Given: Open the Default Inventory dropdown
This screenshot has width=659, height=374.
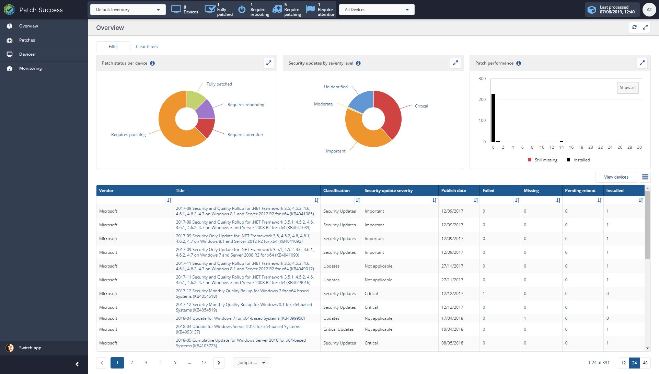Looking at the screenshot, I should [x=128, y=10].
